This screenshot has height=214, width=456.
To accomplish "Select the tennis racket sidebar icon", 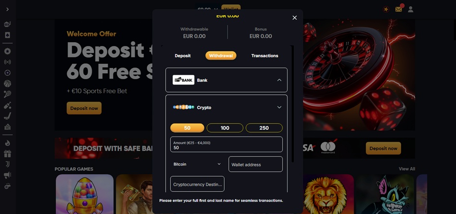I will (7, 94).
